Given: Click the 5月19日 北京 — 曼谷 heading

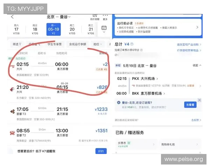Looking at the screenshot, I should click(140, 66).
